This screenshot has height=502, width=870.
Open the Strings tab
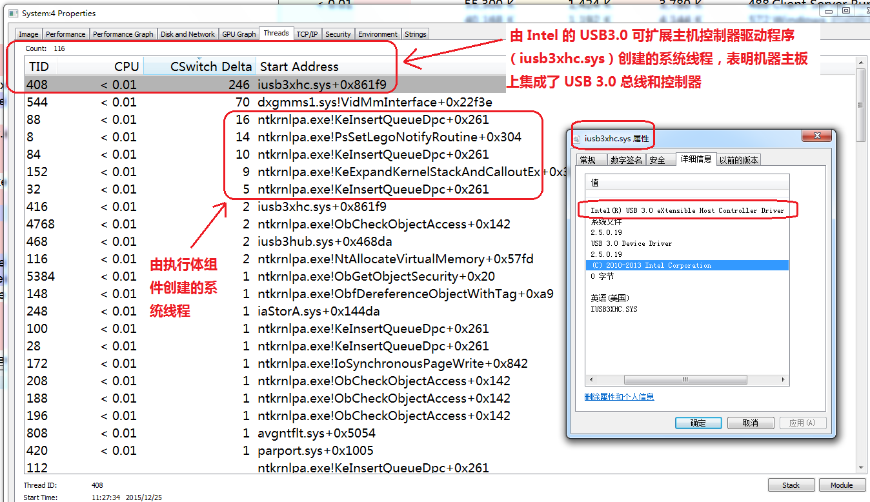416,34
